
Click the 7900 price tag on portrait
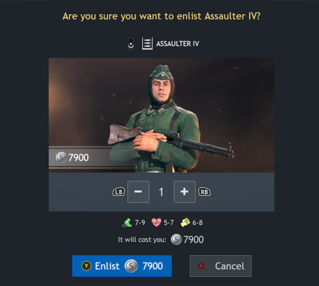(79, 158)
